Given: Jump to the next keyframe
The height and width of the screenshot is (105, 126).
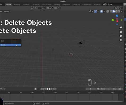Looking at the screenshot, I should click(53, 89).
